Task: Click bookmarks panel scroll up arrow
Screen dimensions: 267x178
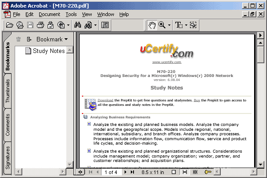Action: (x=70, y=50)
